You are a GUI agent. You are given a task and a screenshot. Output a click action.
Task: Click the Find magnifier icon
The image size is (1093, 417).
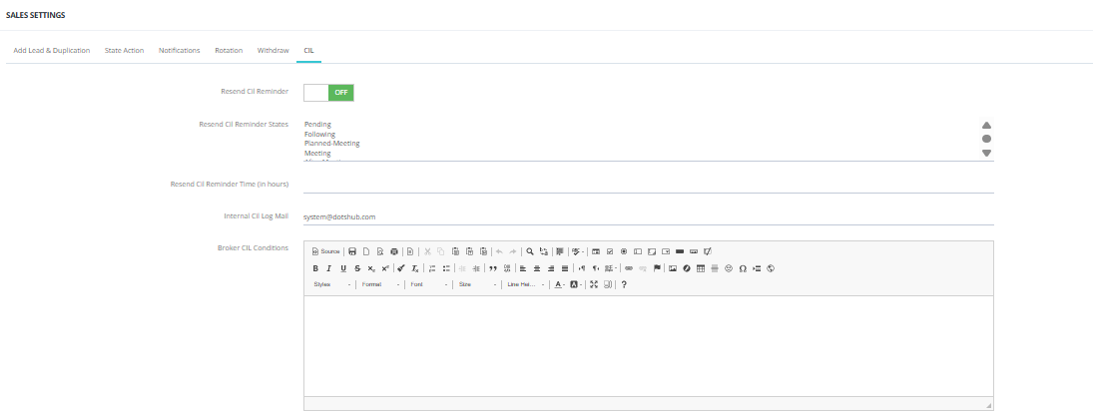point(530,251)
